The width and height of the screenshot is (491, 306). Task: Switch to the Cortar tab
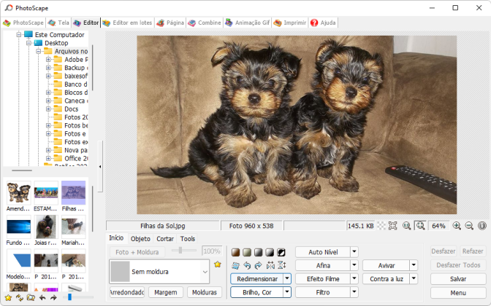pyautogui.click(x=165, y=238)
